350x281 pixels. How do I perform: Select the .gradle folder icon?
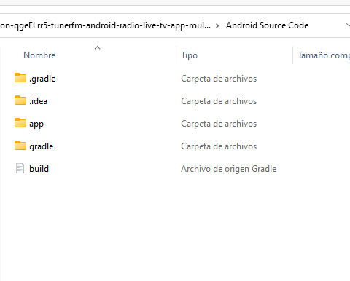tap(20, 78)
